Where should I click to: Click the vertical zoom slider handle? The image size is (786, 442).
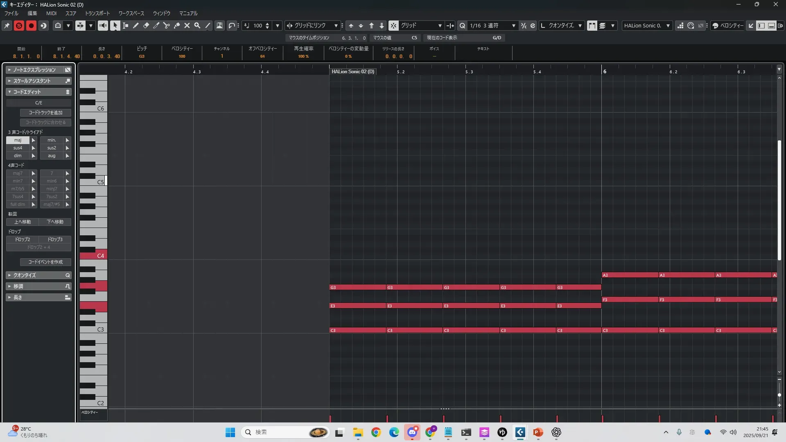click(x=779, y=395)
